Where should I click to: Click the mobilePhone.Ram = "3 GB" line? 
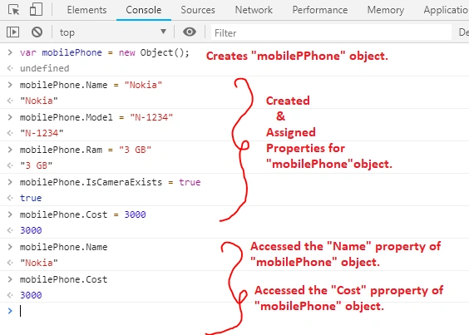[x=86, y=150]
